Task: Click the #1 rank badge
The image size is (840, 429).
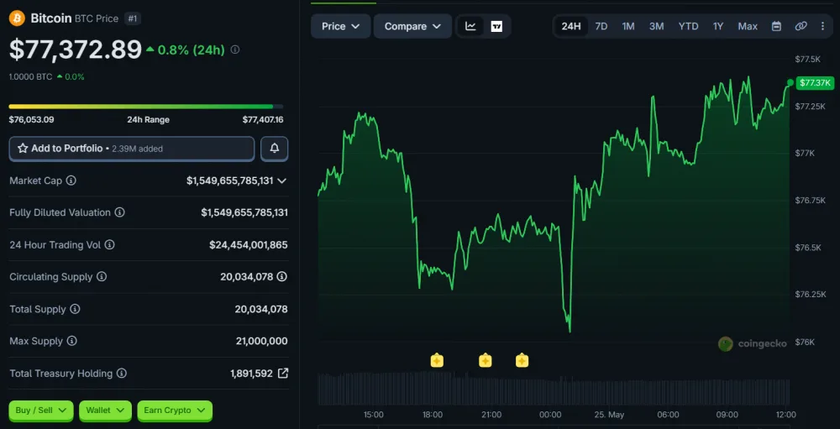Action: pyautogui.click(x=132, y=18)
